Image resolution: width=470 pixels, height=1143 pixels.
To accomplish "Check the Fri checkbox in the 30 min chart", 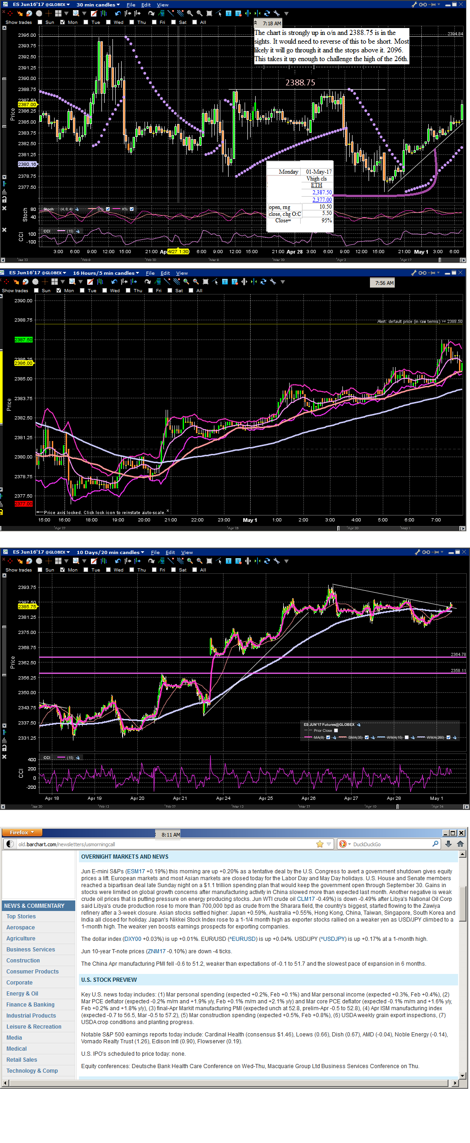I will pos(154,22).
